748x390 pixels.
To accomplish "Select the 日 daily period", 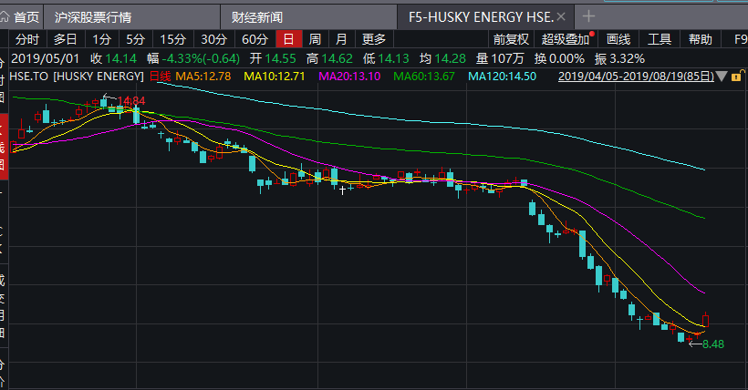I will (288, 39).
